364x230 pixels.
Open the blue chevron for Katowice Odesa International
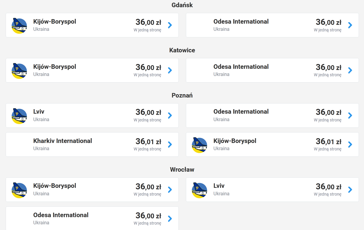350,70
